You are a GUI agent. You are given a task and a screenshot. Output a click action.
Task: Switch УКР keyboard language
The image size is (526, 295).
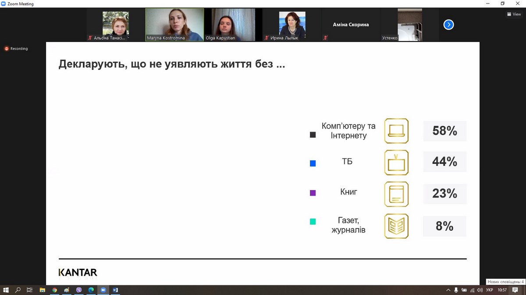[x=490, y=290]
